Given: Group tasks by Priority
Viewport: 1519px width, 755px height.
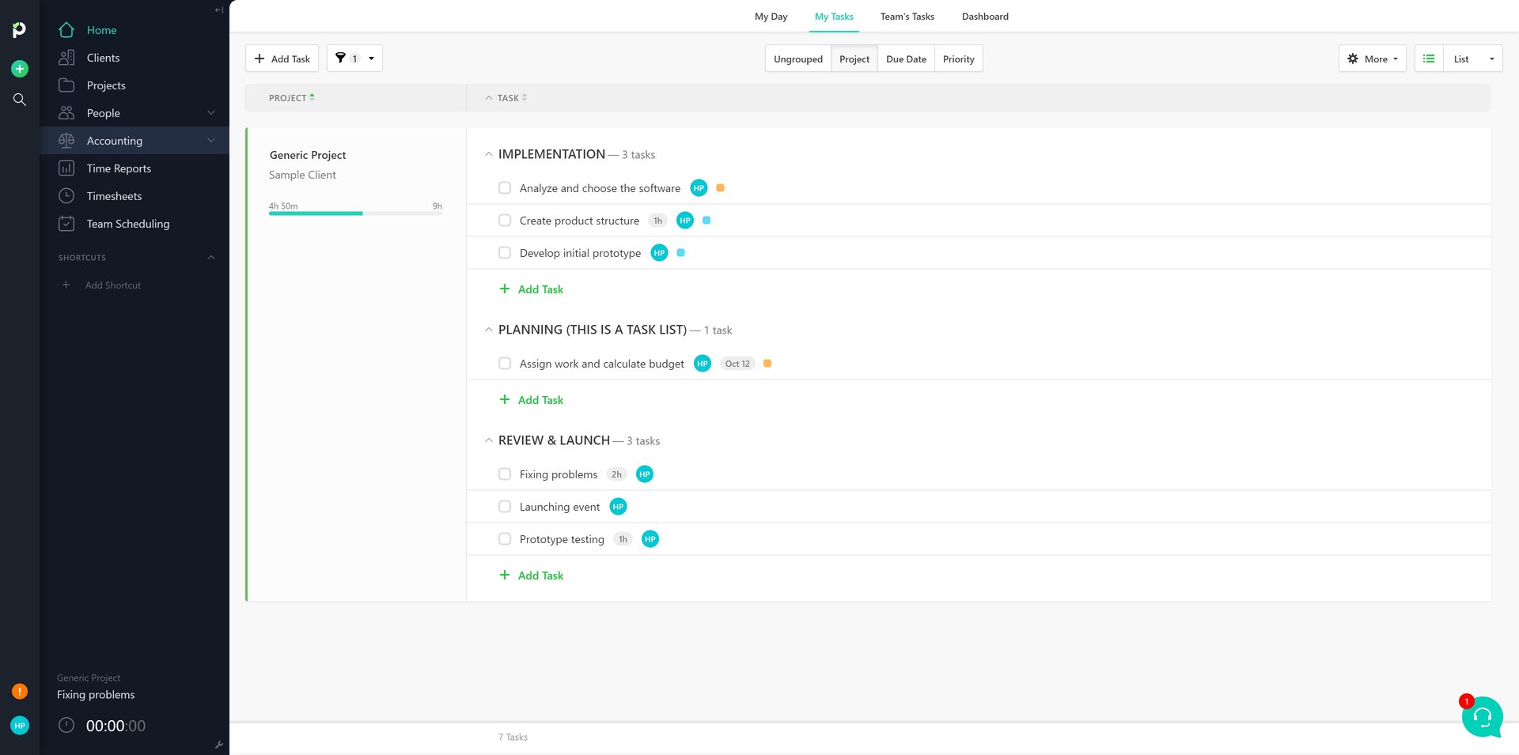Looking at the screenshot, I should coord(959,59).
